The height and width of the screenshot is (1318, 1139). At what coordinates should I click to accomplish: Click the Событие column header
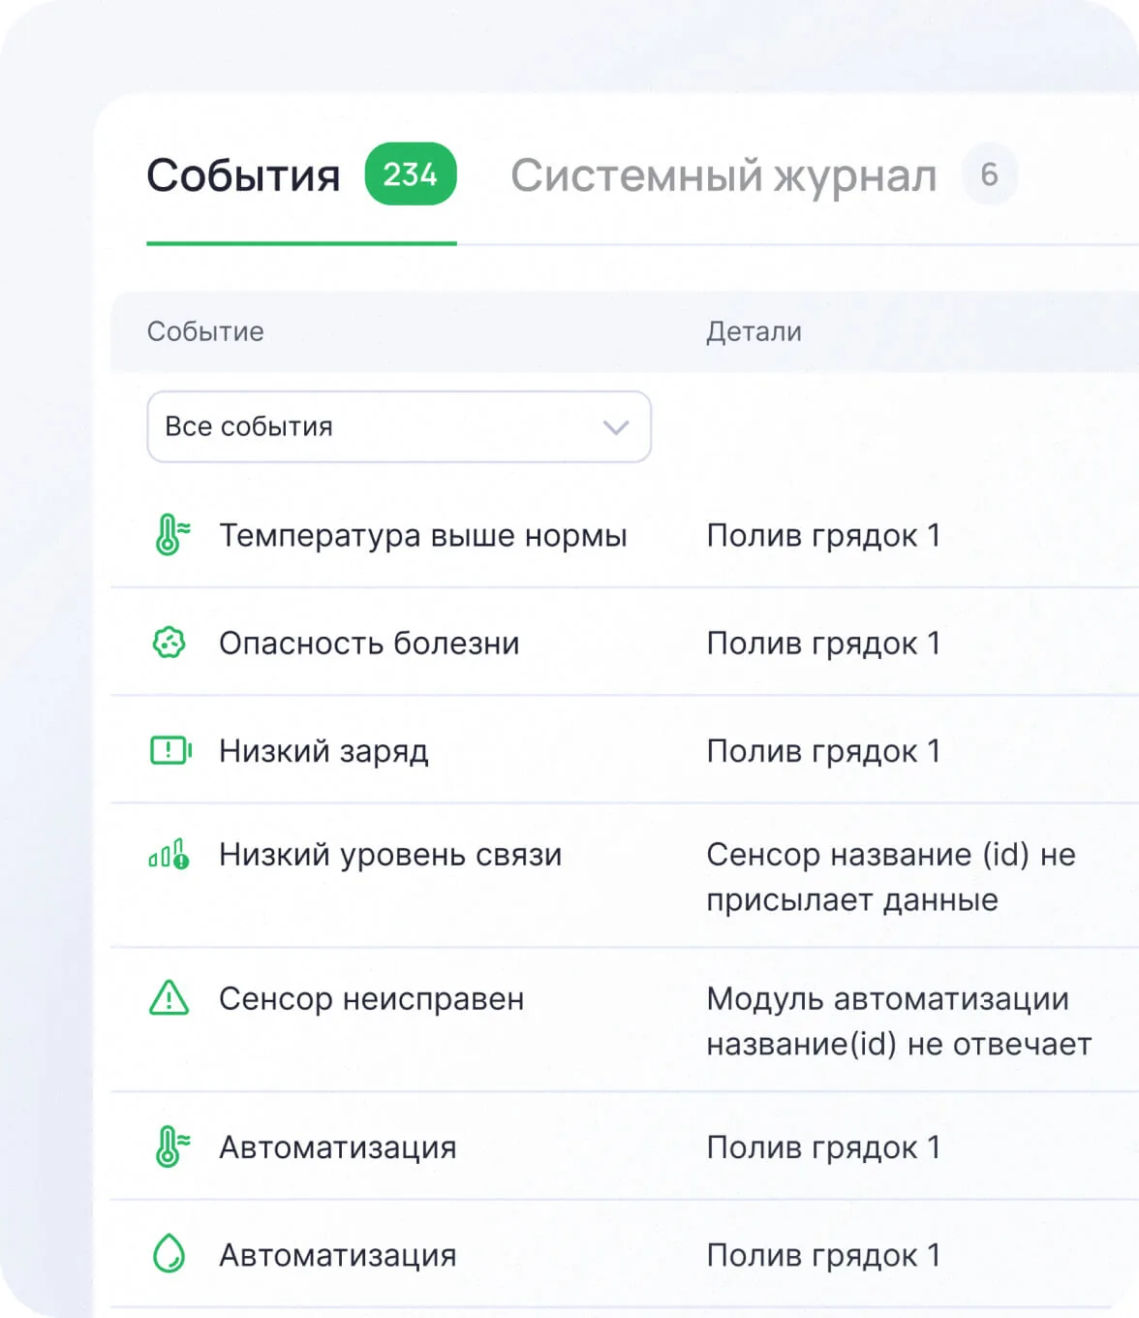tap(205, 331)
